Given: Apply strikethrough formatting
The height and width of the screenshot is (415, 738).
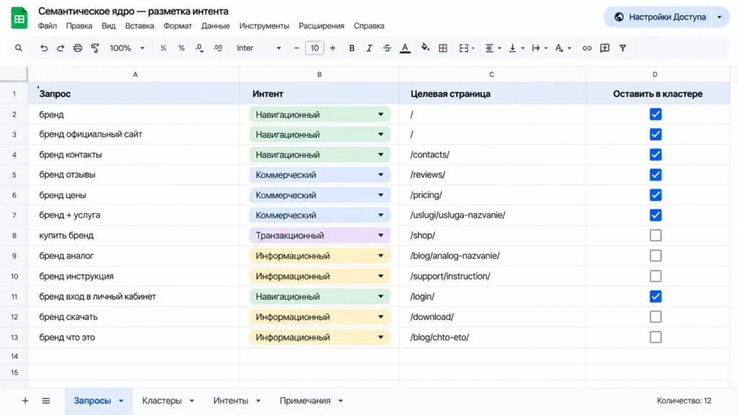Looking at the screenshot, I should (387, 48).
